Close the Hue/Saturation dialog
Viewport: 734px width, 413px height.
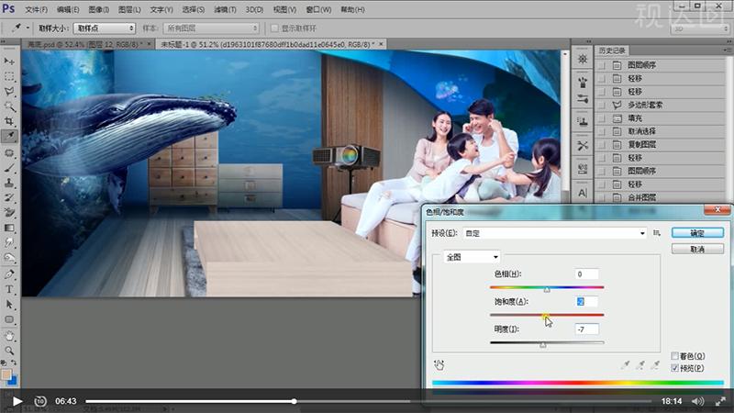click(717, 209)
